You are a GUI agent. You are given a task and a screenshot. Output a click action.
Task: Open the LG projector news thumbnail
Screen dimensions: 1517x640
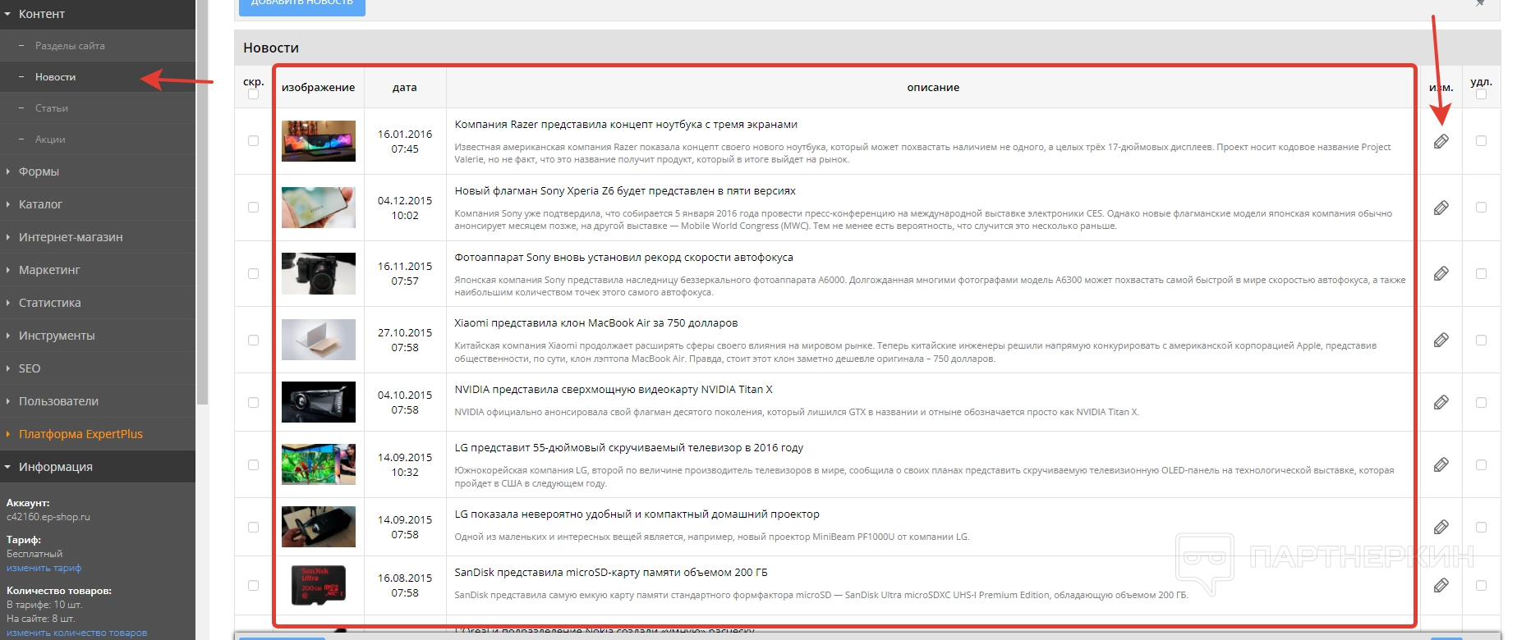click(x=319, y=527)
